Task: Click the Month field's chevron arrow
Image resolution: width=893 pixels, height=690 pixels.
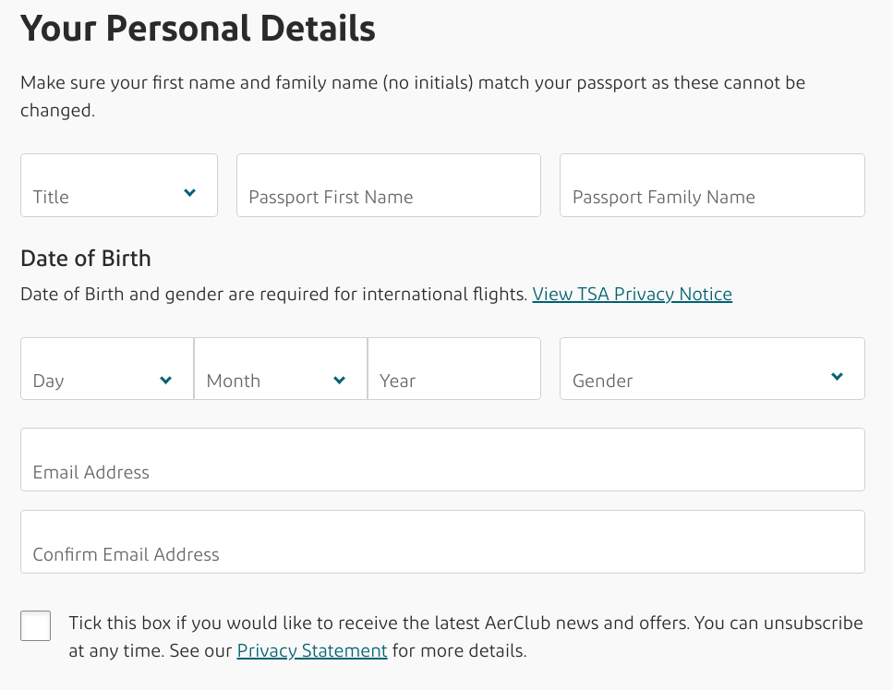Action: 339,380
